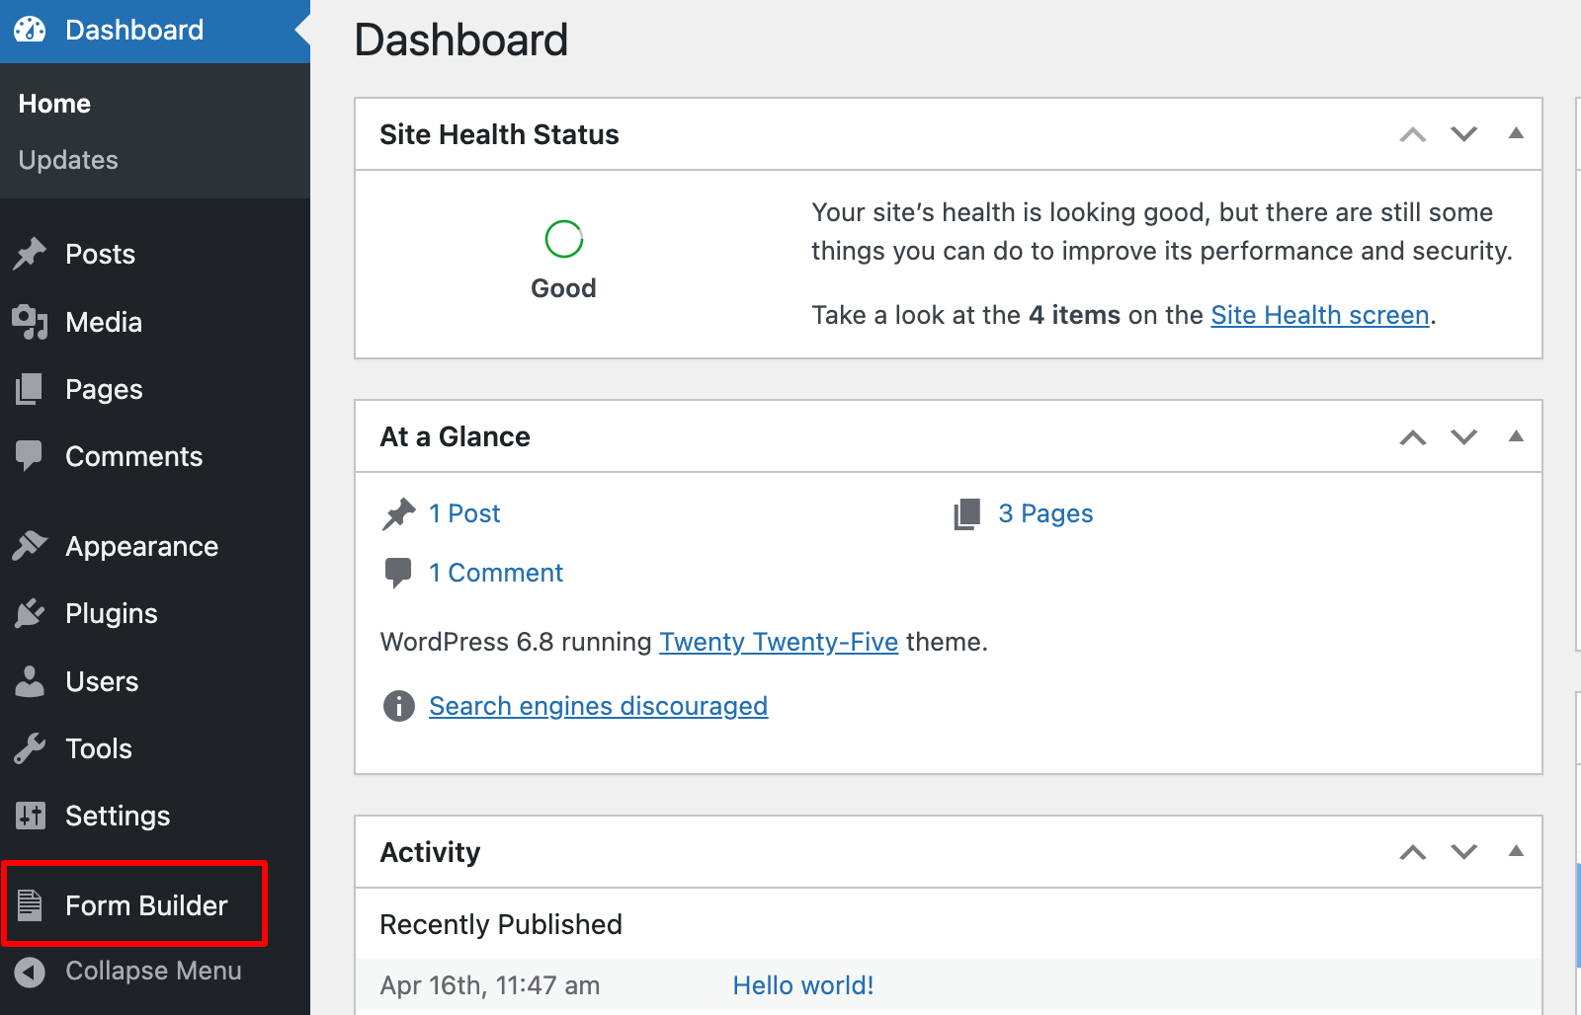
Task: Open the 1 Post link
Action: pos(464,513)
